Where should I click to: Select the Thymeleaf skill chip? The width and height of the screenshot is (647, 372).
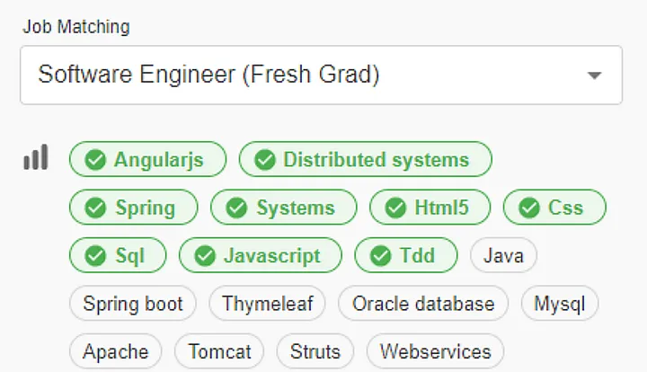267,303
